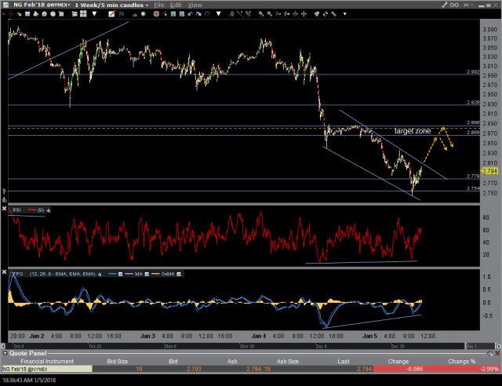Close the Quote Panel with red X

click(497, 353)
